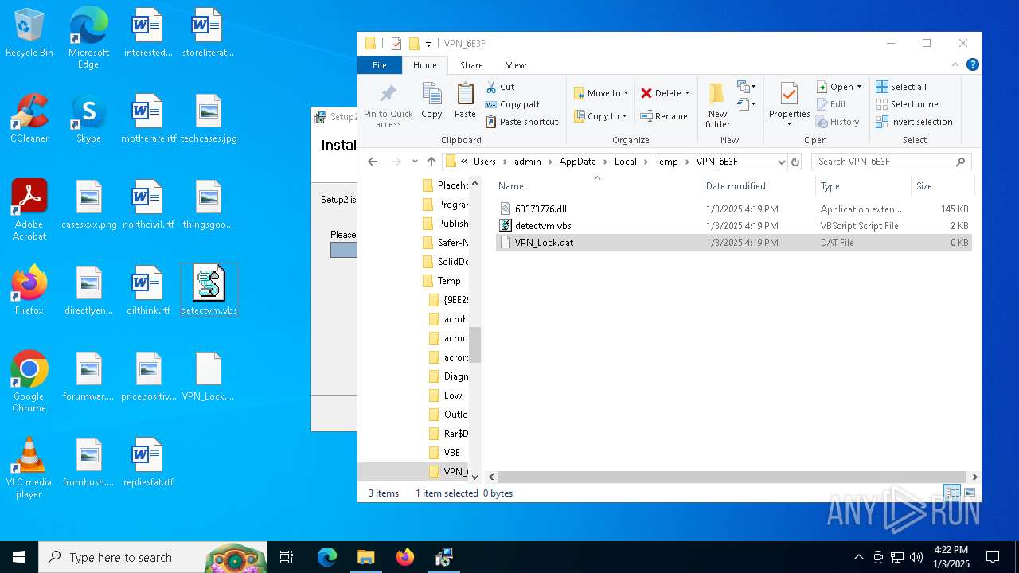Sort by the Type column header

click(x=863, y=186)
